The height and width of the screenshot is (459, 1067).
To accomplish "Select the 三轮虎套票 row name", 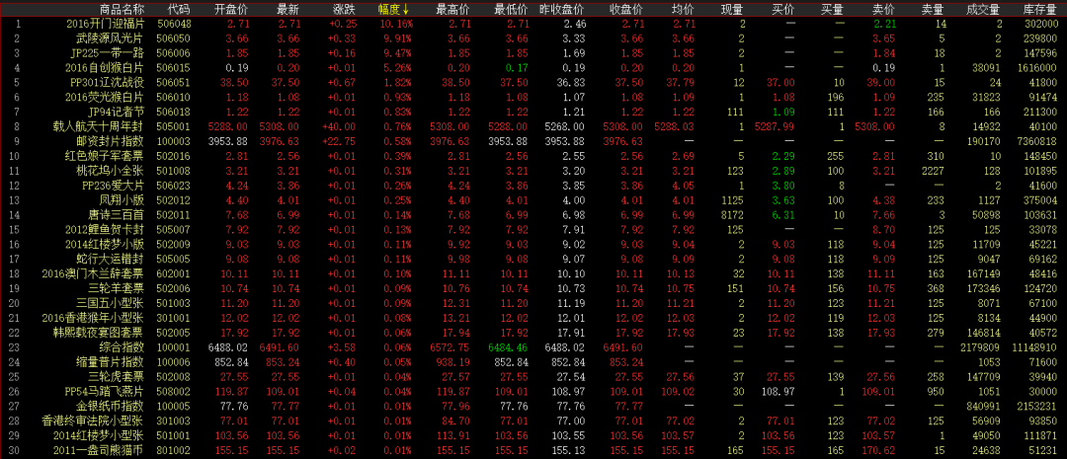I will point(117,377).
